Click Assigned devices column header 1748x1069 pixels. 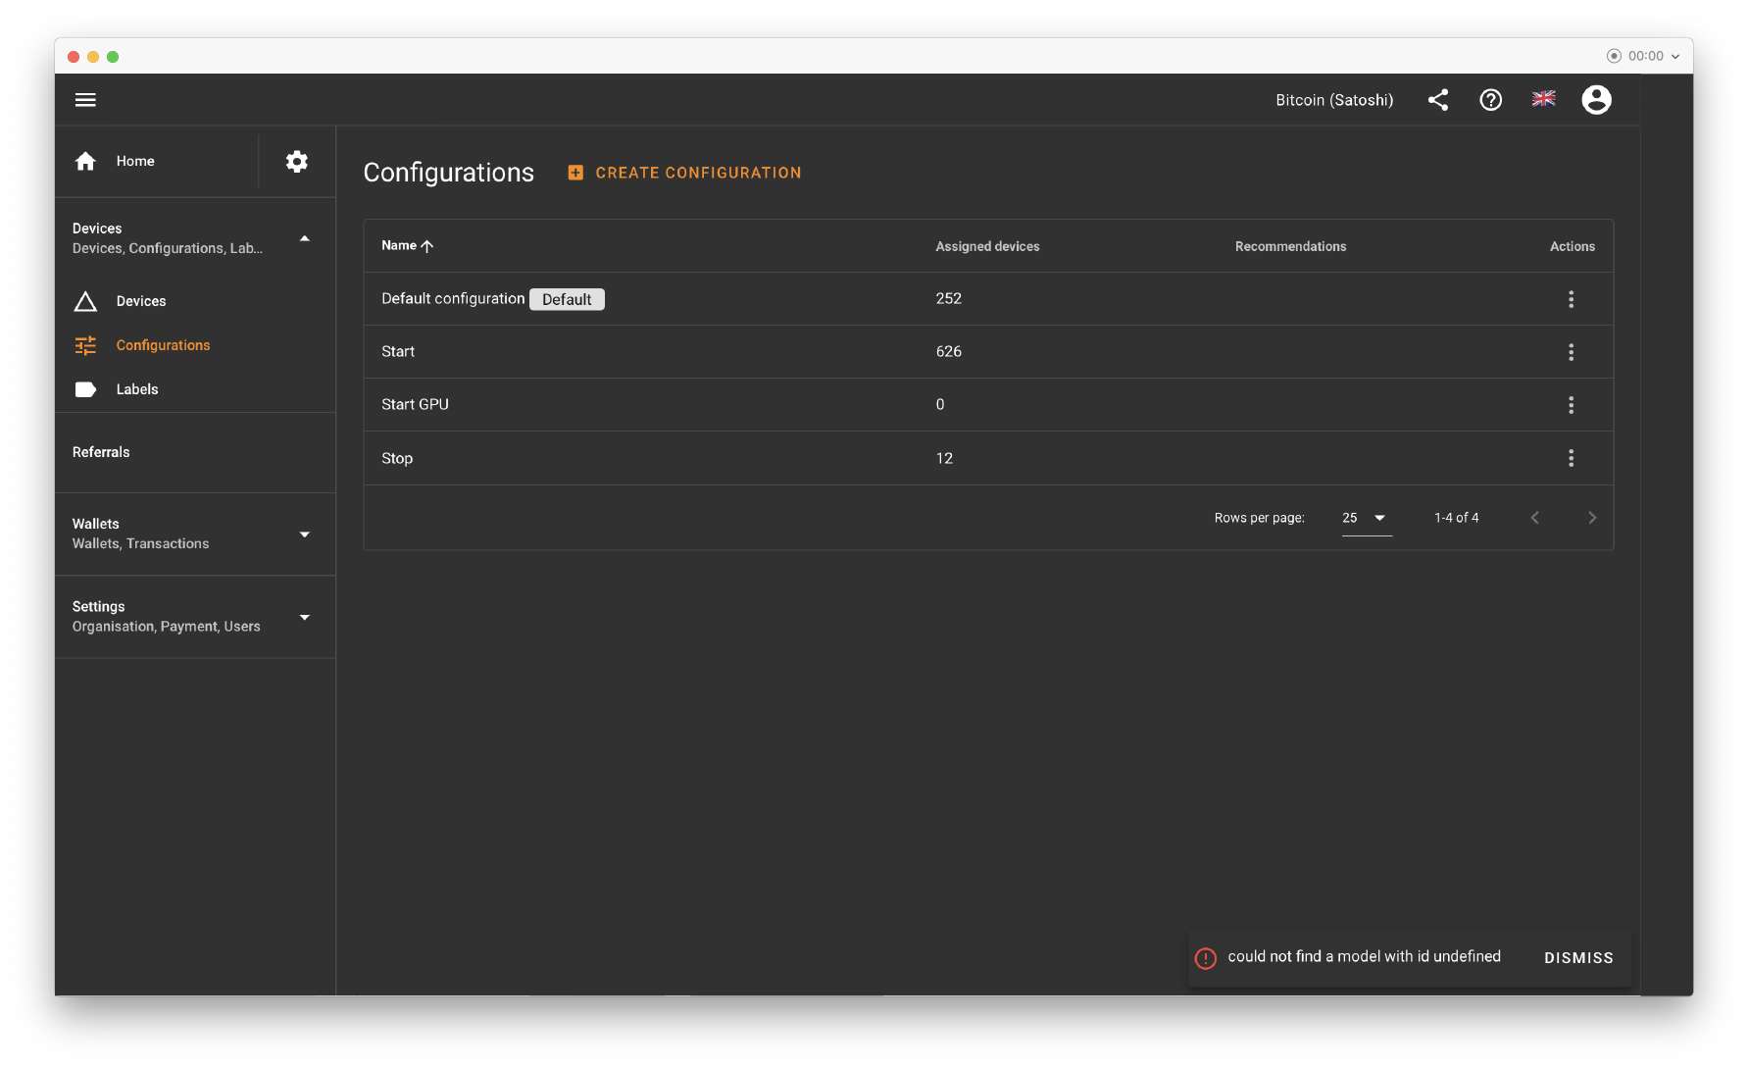pyautogui.click(x=987, y=246)
